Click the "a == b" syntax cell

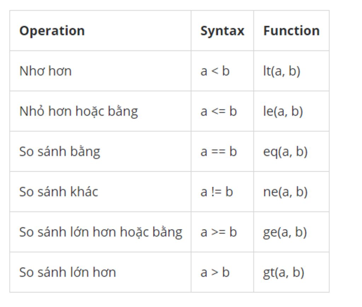pyautogui.click(x=218, y=152)
